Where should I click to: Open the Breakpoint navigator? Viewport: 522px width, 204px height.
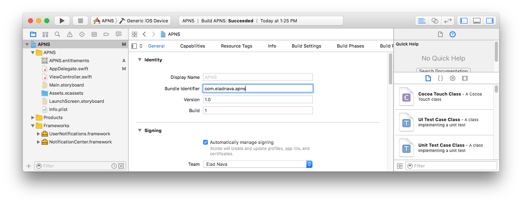coord(106,34)
